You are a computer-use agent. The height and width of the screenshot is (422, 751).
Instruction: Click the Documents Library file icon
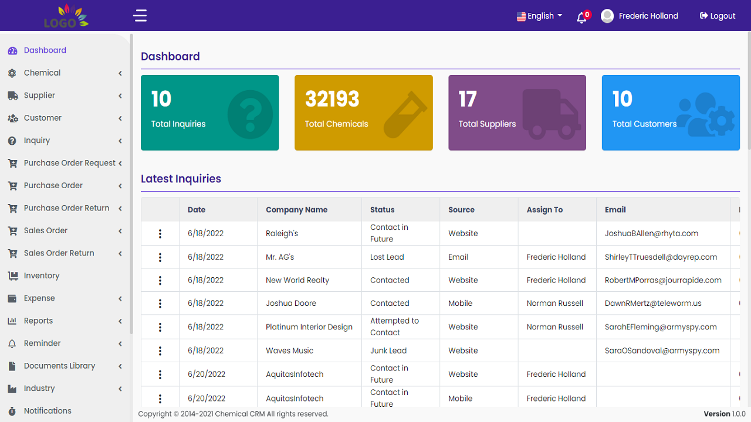point(12,366)
